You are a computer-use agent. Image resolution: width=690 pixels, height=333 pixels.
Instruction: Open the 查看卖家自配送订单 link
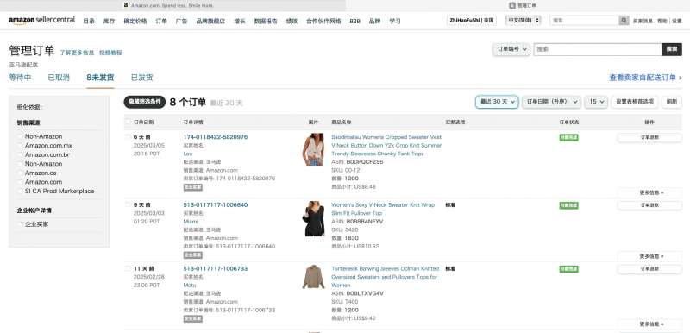tap(643, 78)
